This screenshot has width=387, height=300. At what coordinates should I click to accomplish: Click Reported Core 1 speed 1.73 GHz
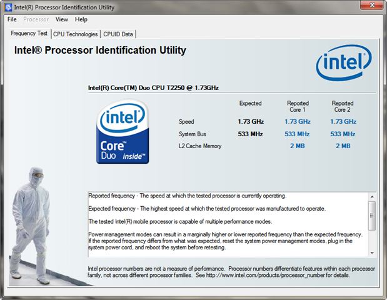pyautogui.click(x=298, y=122)
